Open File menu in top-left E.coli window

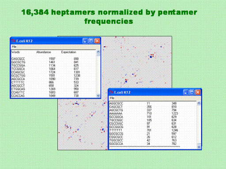[x=14, y=47]
